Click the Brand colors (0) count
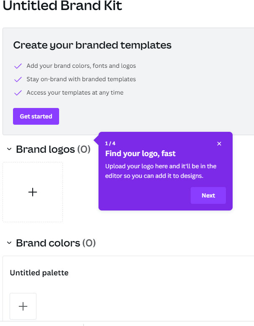254x326 pixels. tap(89, 243)
